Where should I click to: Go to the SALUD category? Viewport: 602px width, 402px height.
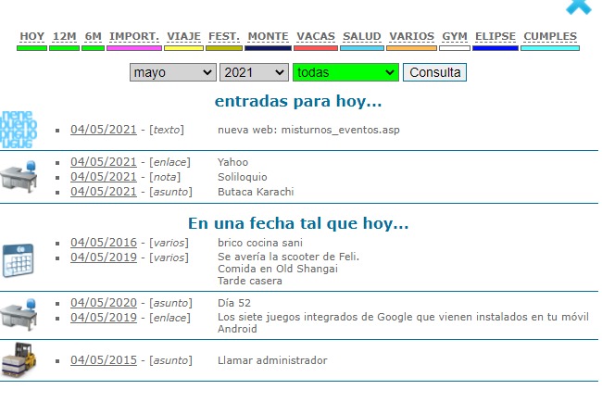(362, 37)
